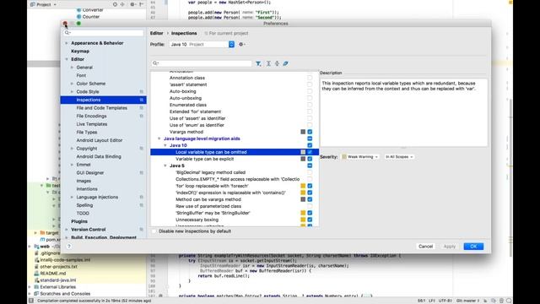
Task: Click grey severity swatch for Varargs method
Action: tap(303, 132)
